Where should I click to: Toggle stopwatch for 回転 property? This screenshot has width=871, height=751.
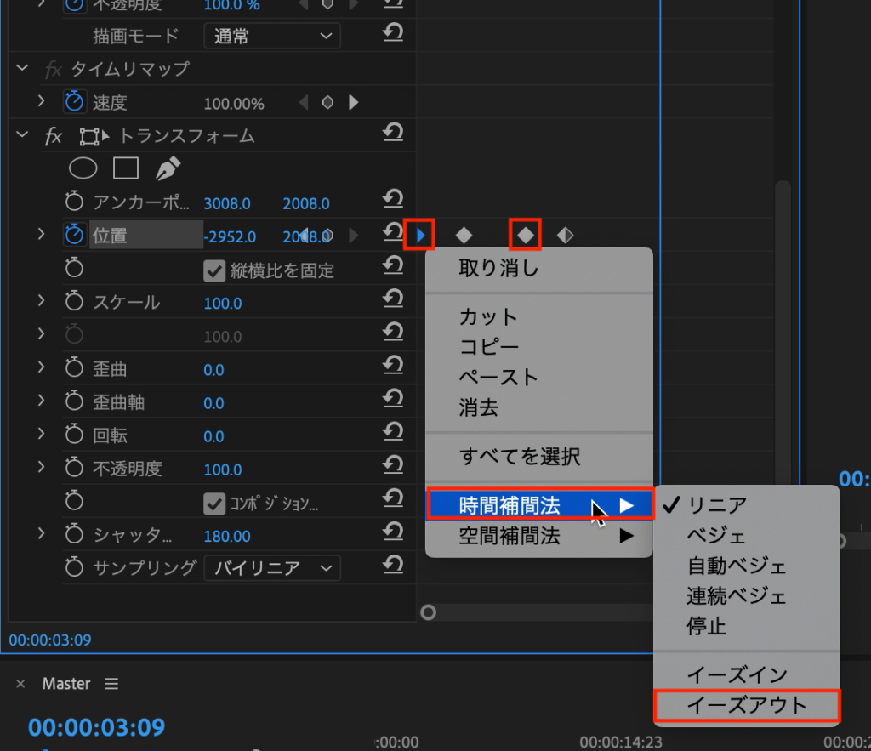[74, 435]
